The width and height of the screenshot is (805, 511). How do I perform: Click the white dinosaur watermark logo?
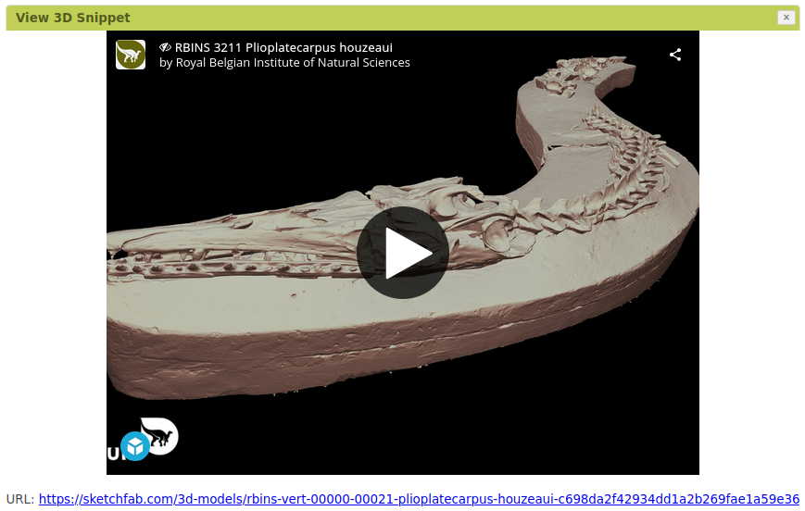(161, 434)
